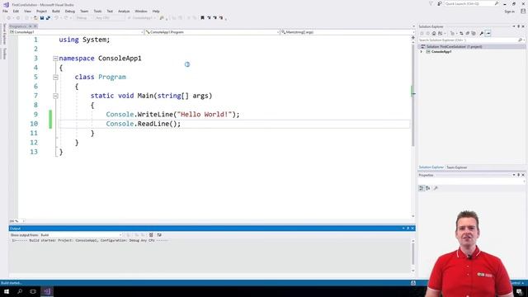Open the Build menu
The width and height of the screenshot is (528, 297).
pyautogui.click(x=56, y=11)
